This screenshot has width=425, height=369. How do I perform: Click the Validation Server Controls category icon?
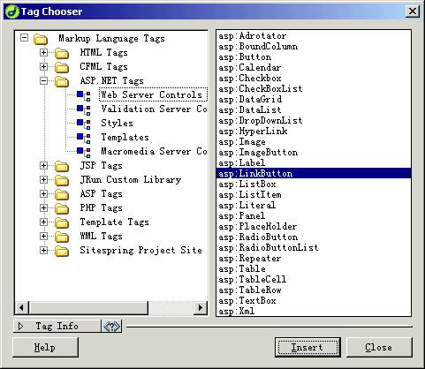(84, 109)
